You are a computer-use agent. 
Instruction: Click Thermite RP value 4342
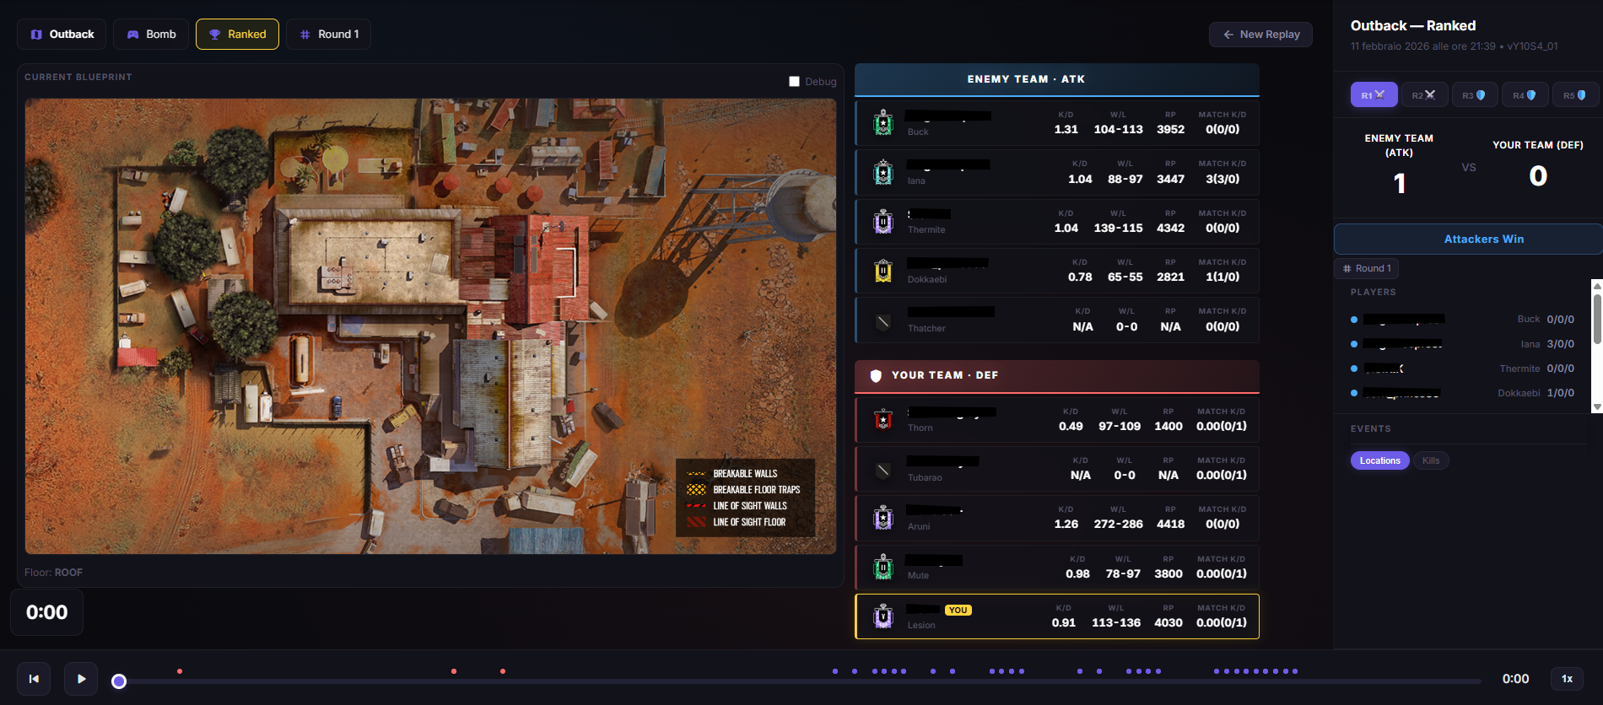pos(1170,228)
